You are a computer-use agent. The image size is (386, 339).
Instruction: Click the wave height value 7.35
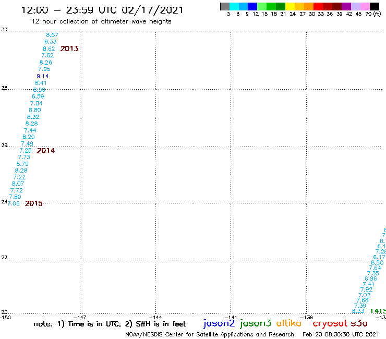coord(373,273)
